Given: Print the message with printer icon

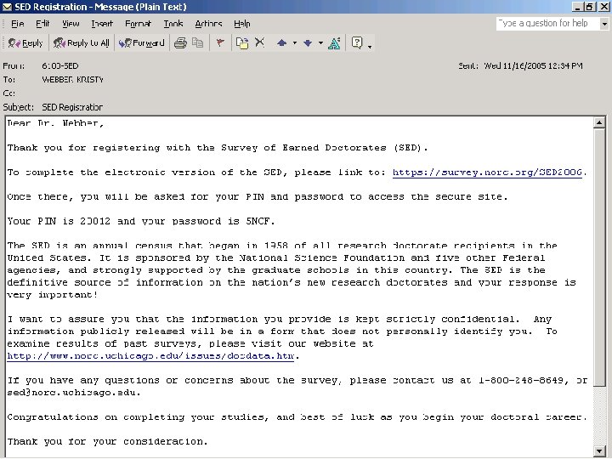Looking at the screenshot, I should 180,43.
